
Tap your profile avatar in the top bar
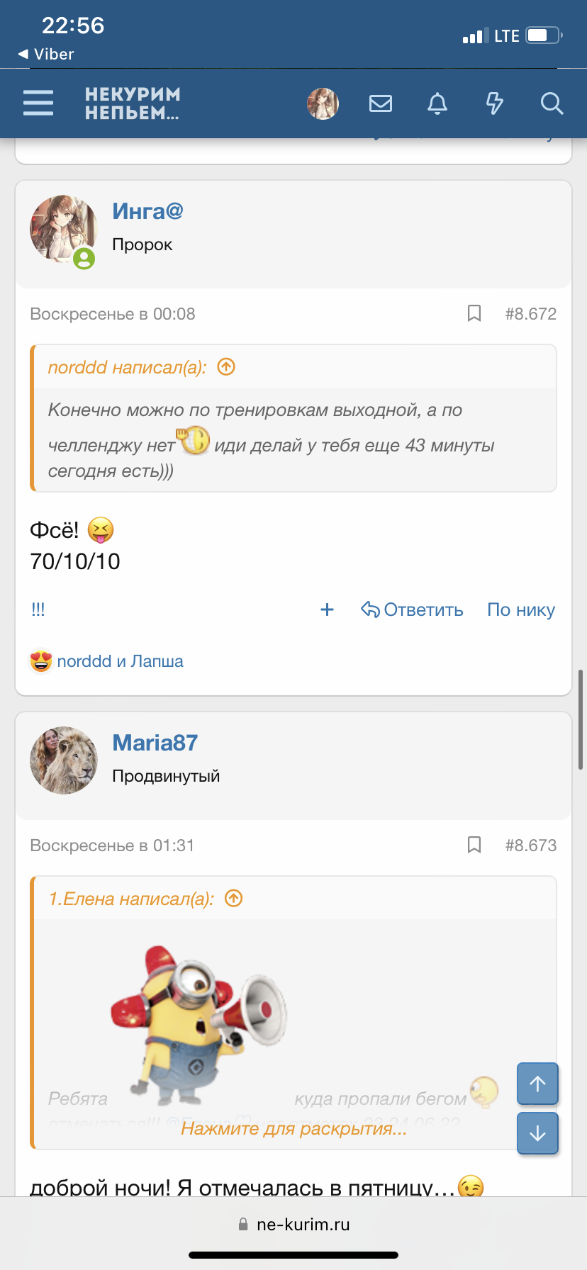[323, 103]
